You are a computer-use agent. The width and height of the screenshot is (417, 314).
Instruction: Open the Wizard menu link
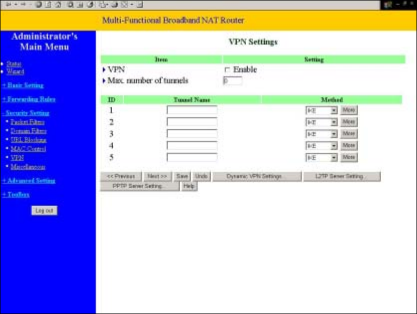(15, 72)
